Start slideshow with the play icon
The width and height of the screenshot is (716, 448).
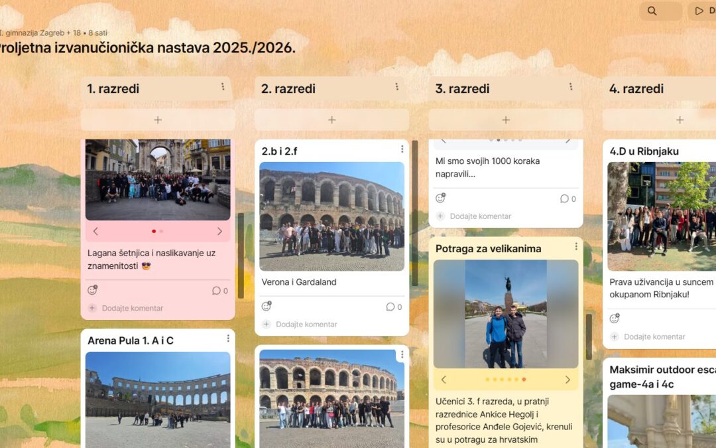click(x=699, y=11)
